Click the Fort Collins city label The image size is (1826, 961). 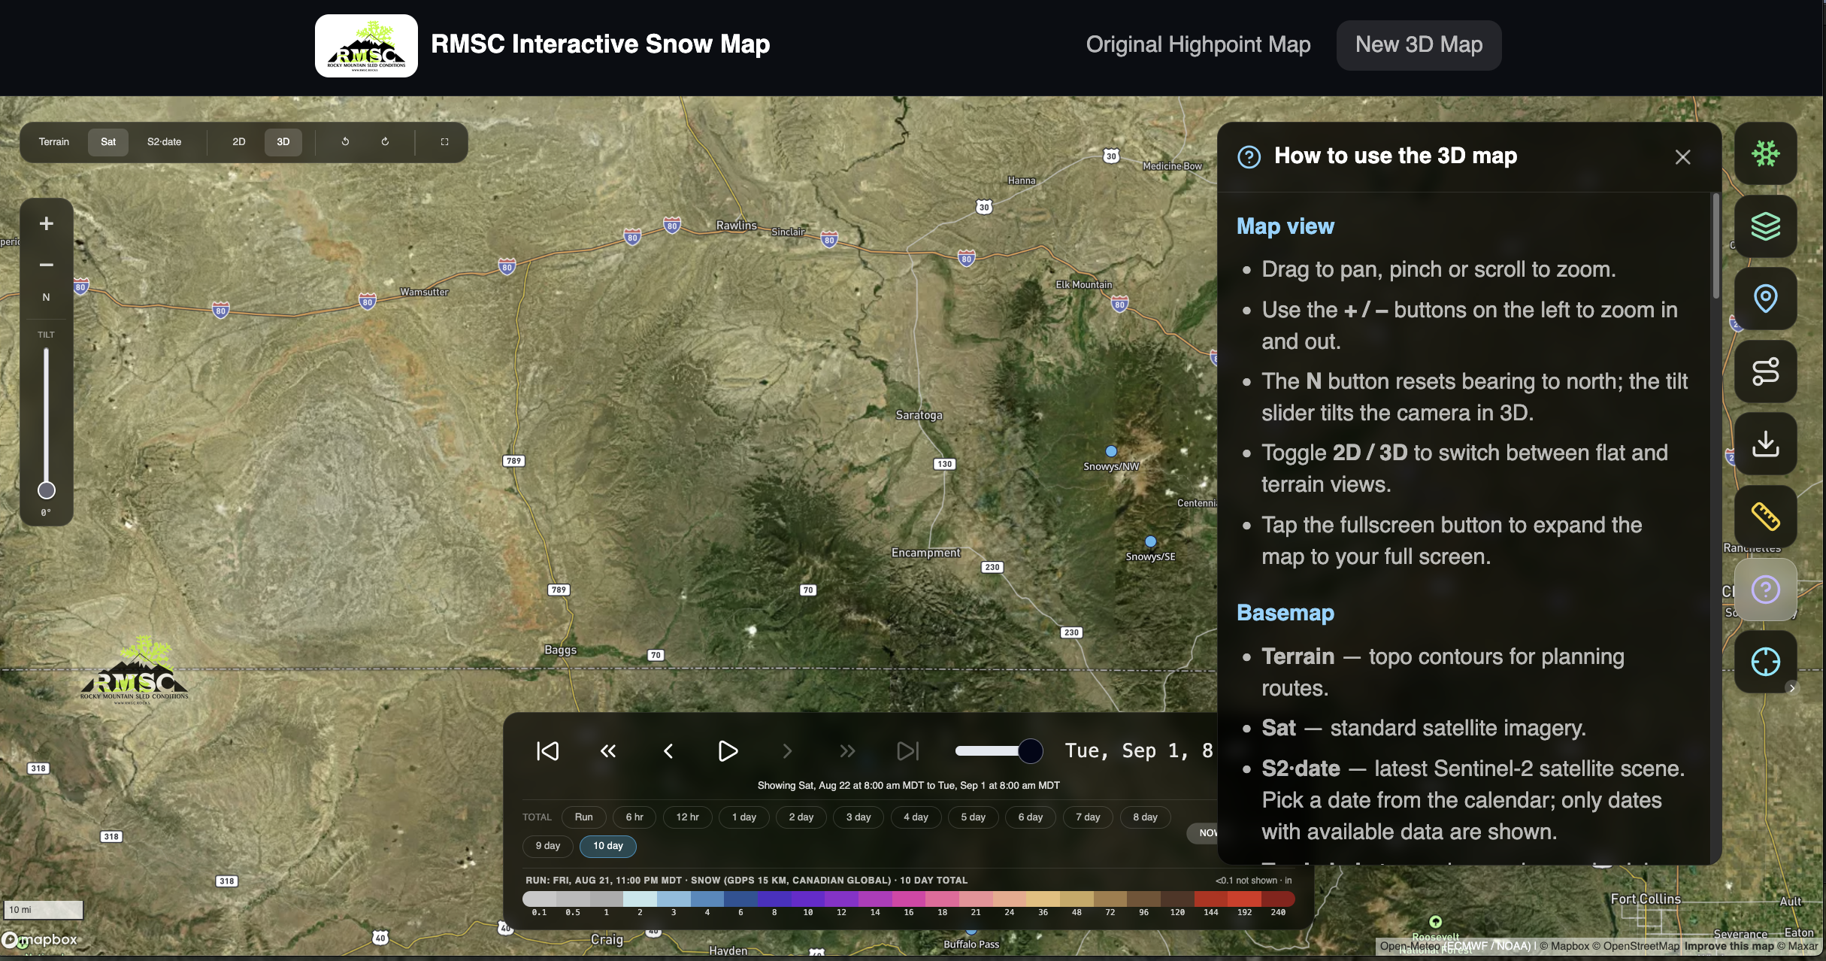[x=1646, y=899]
